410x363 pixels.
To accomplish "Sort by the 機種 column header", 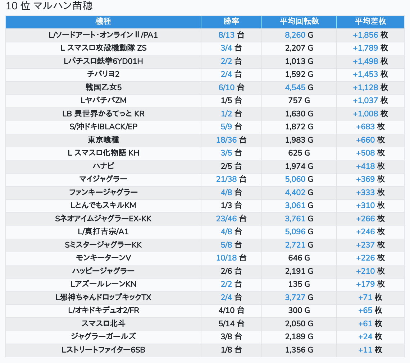I will (x=103, y=21).
